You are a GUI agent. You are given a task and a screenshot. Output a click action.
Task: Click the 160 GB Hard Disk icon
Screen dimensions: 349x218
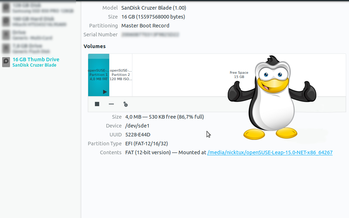(6, 21)
